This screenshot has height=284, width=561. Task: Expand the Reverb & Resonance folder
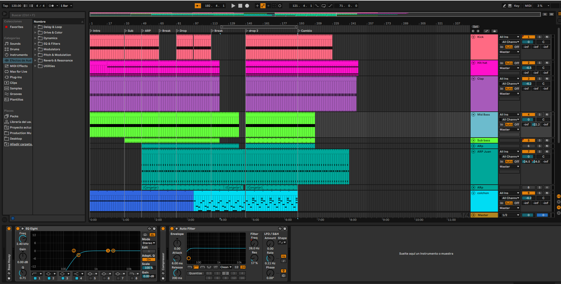coord(35,60)
